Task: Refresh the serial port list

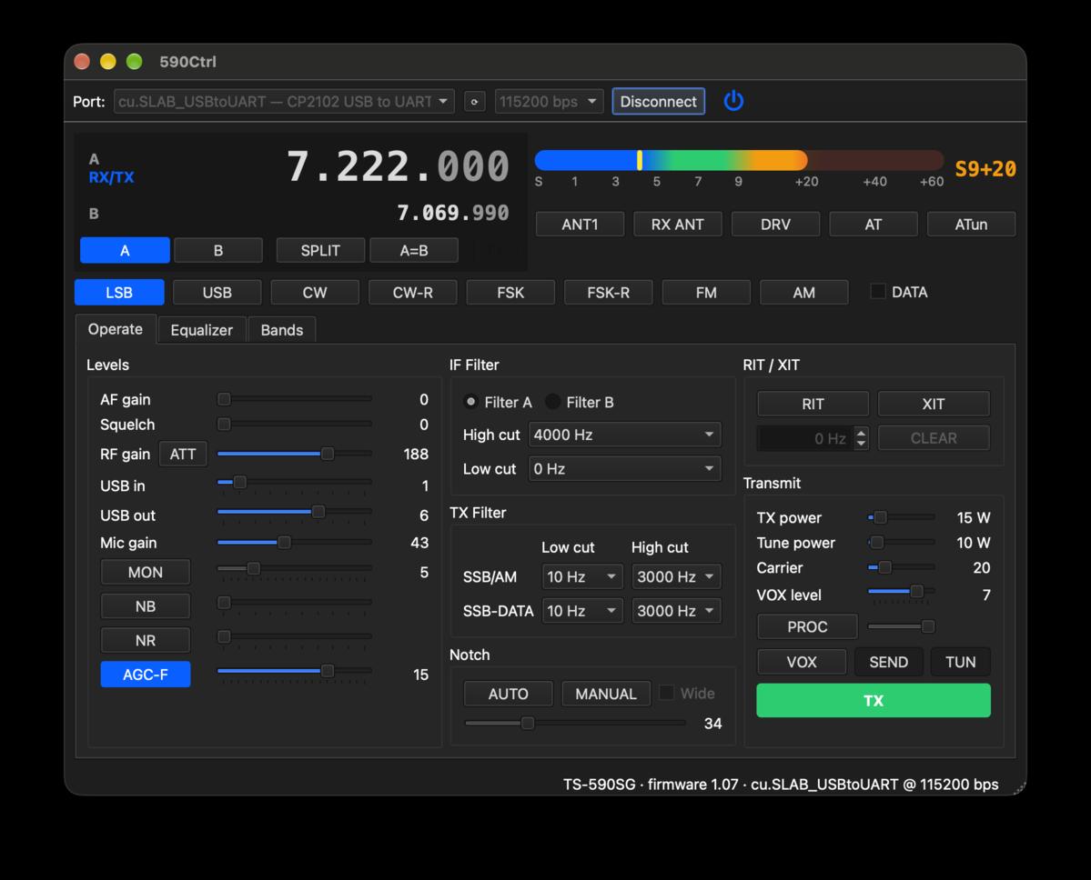Action: pyautogui.click(x=475, y=102)
